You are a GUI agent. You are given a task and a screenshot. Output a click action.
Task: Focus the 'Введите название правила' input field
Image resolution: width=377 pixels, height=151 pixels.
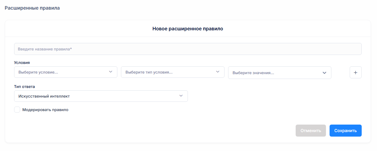(x=188, y=49)
